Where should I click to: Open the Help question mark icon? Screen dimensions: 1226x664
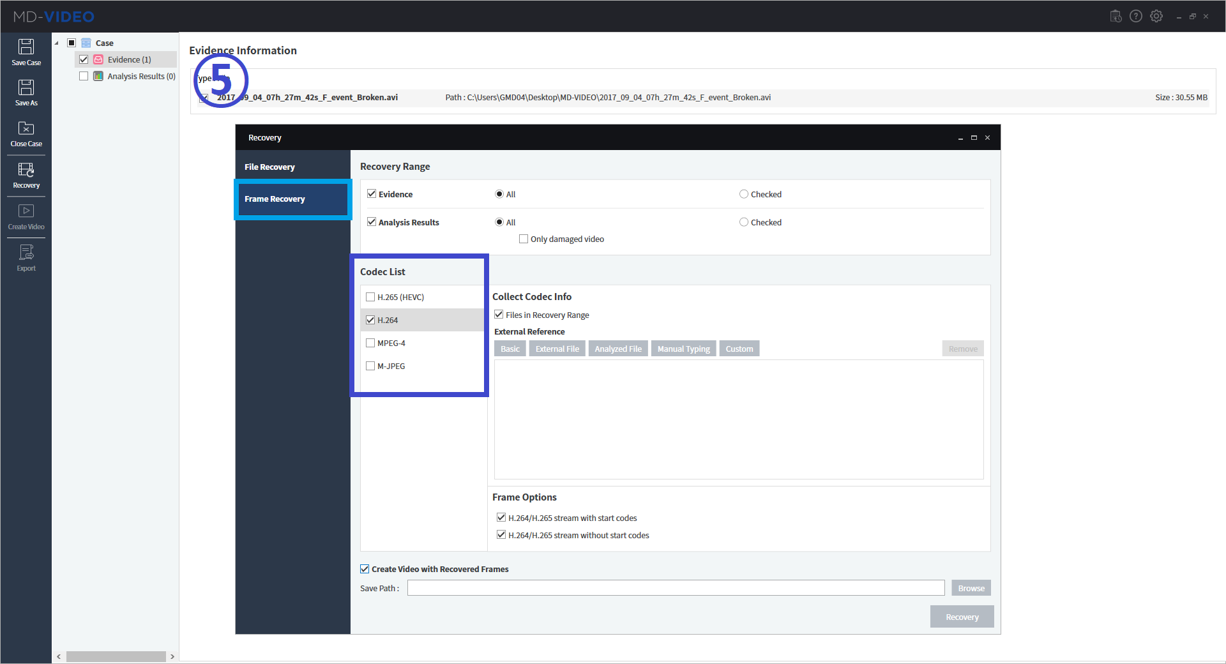1137,16
